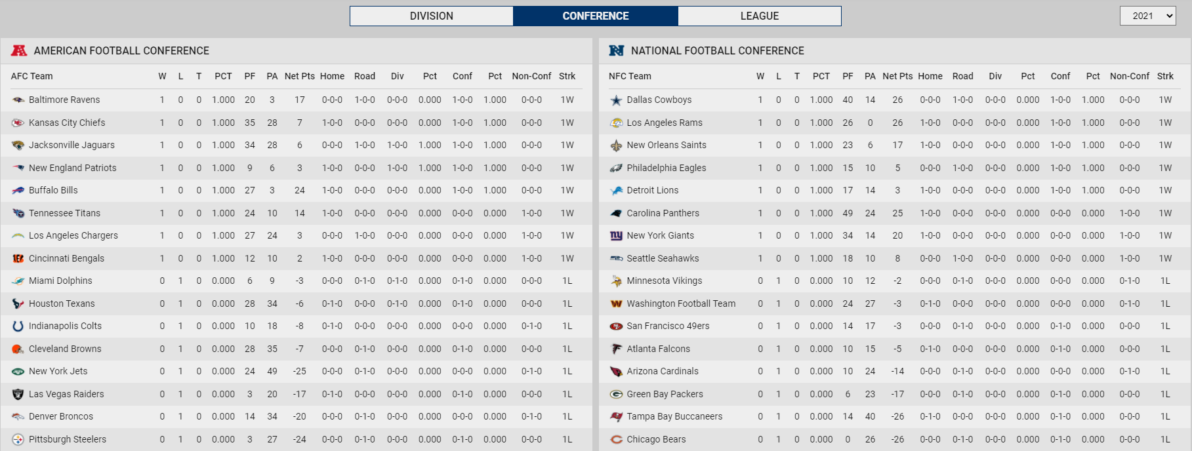
Task: Click the NFC PCT column header
Action: click(x=821, y=76)
